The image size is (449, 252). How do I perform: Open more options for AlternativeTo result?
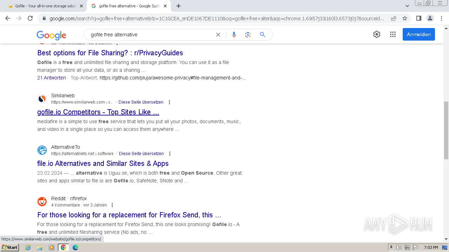pyautogui.click(x=170, y=154)
